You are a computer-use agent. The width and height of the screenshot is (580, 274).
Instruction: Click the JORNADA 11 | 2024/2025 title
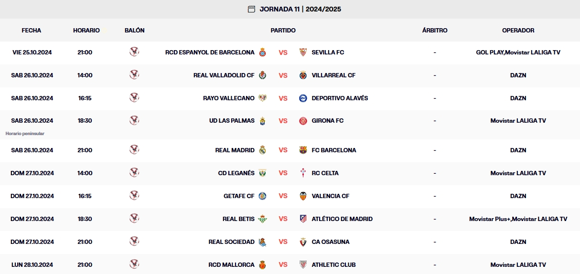click(300, 9)
